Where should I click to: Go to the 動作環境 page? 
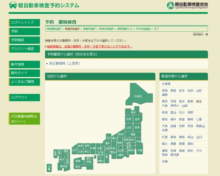tap(24, 64)
